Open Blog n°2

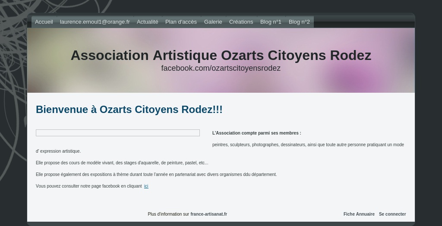click(299, 22)
